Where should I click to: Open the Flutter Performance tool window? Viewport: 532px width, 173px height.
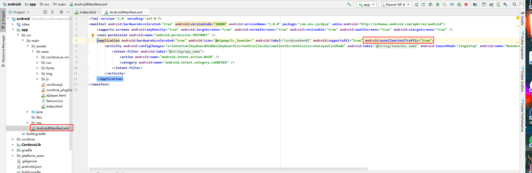522,115
